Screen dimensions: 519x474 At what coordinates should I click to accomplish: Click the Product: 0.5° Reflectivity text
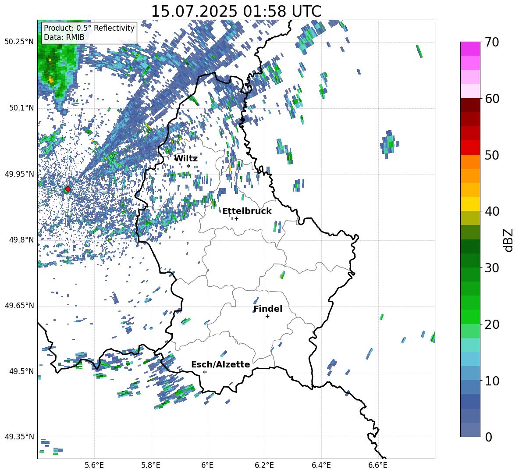click(x=89, y=28)
